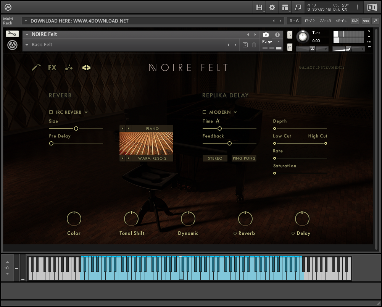Mute the NOIRE Felt instrument
This screenshot has height=307, width=382.
coord(290,47)
